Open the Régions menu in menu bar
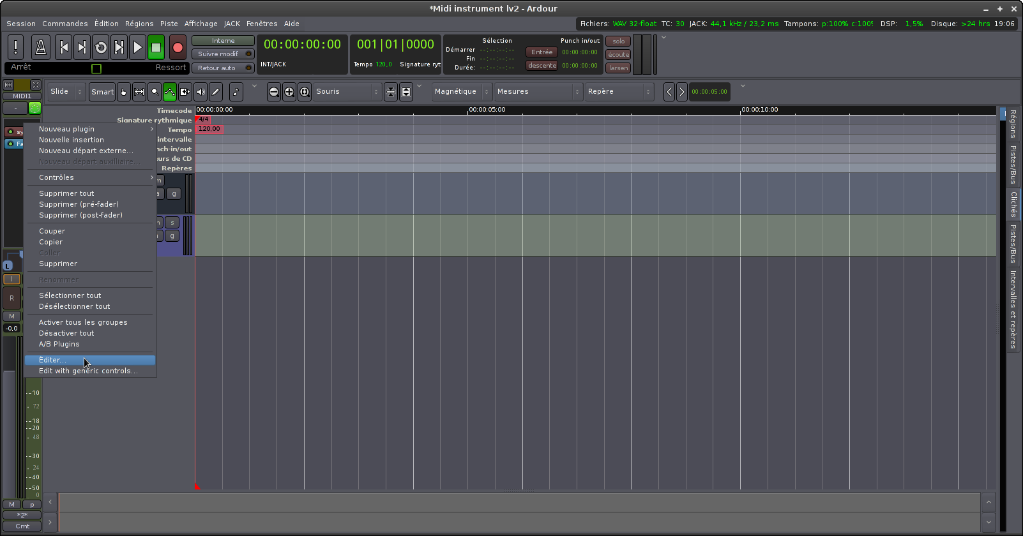 139,24
